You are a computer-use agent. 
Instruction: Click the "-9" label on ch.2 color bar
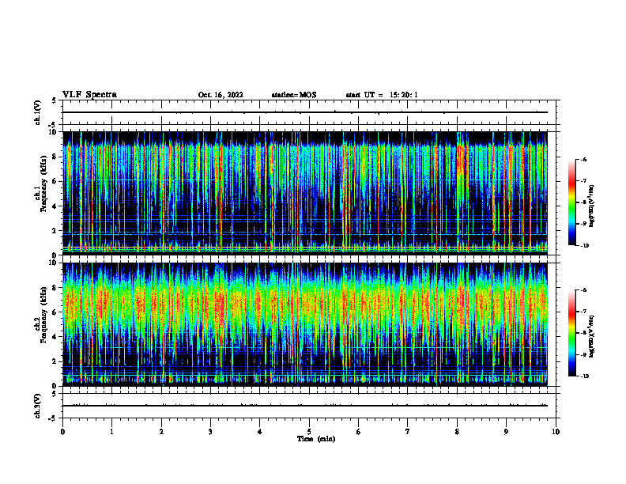tap(583, 354)
